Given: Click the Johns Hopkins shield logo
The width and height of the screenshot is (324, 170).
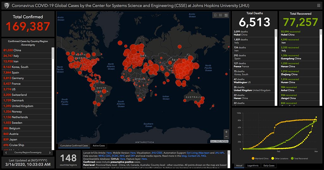Looking at the screenshot, I should point(7,6).
